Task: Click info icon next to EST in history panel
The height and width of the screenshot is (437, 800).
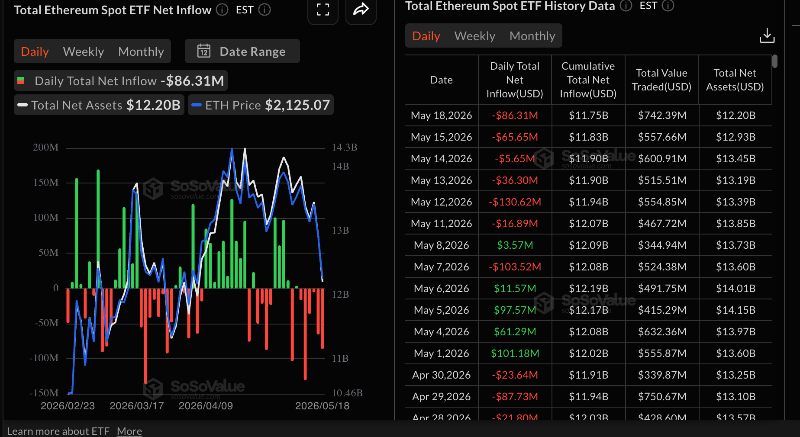Action: point(668,6)
